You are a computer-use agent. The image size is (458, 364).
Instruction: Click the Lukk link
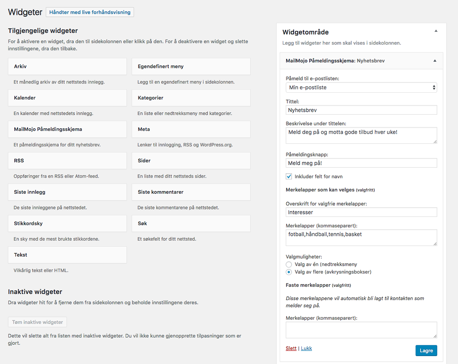click(306, 348)
